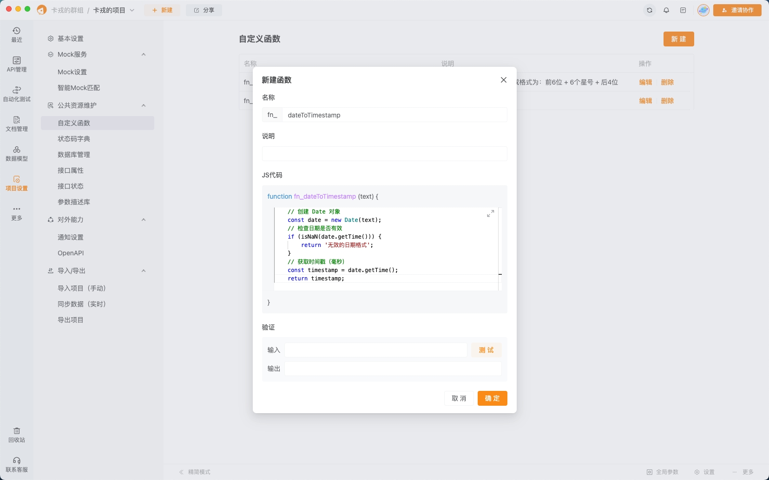The width and height of the screenshot is (769, 480).
Task: Show 更多 options in the left sidebar
Action: [x=17, y=213]
